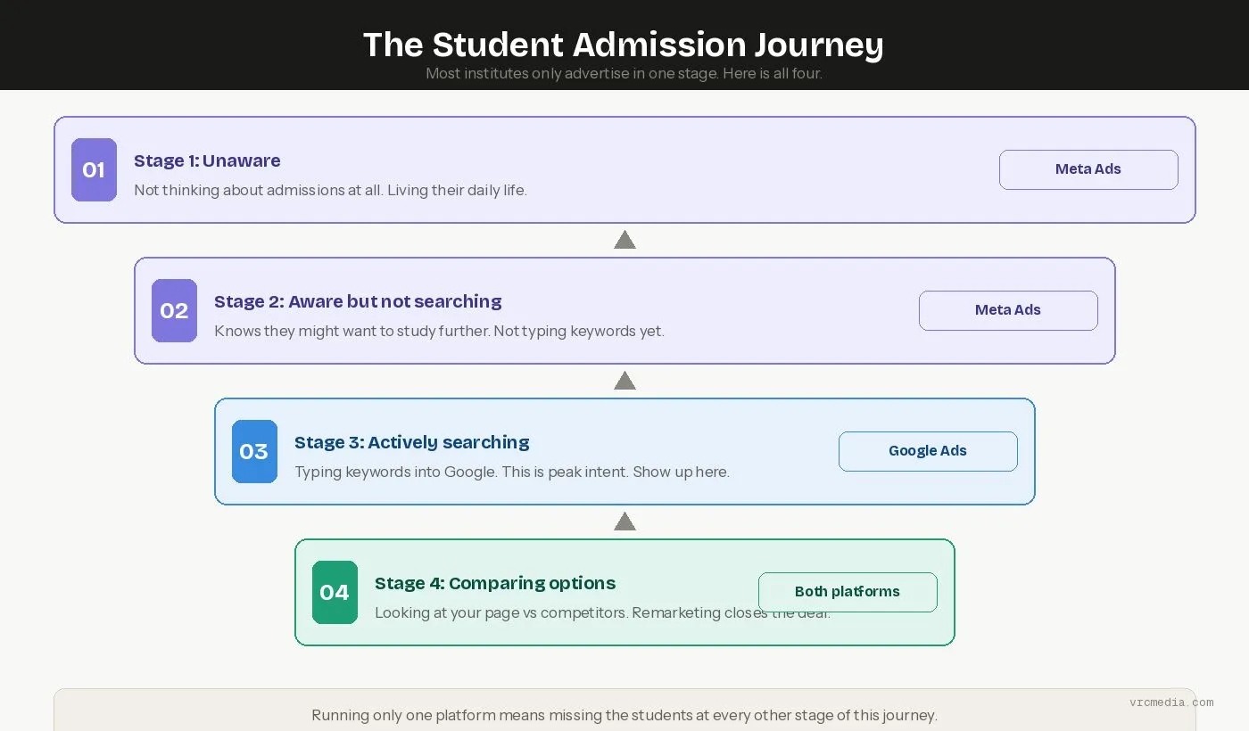Click the Google Ads button

[x=928, y=451]
